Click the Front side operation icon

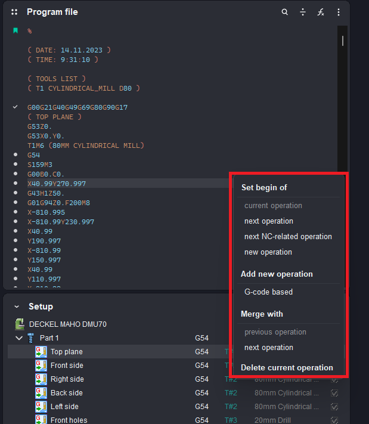[x=41, y=366]
